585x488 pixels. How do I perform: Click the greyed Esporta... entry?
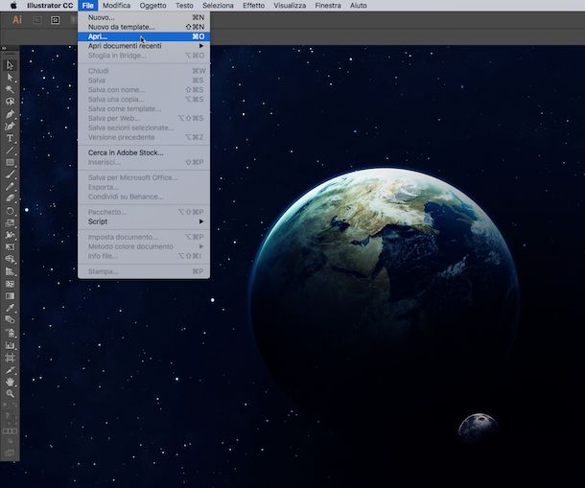click(x=144, y=187)
